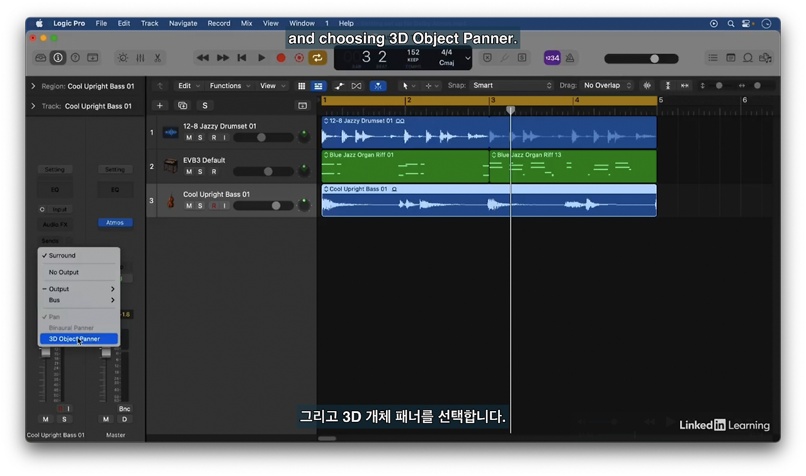Toggle the Metronome button

point(570,58)
